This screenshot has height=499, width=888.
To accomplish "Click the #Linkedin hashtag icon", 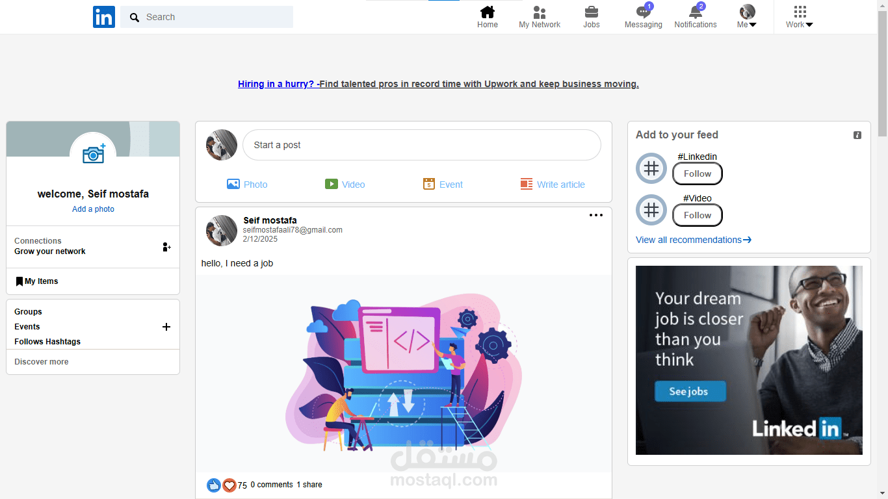I will (651, 168).
